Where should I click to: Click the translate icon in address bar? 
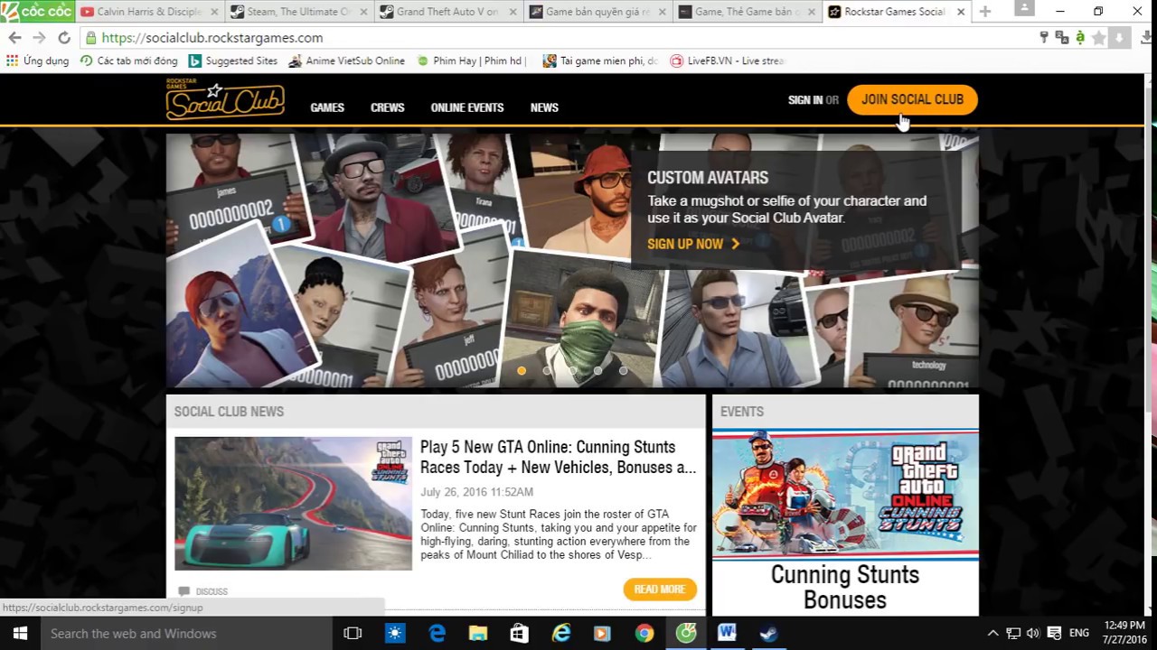click(1061, 38)
